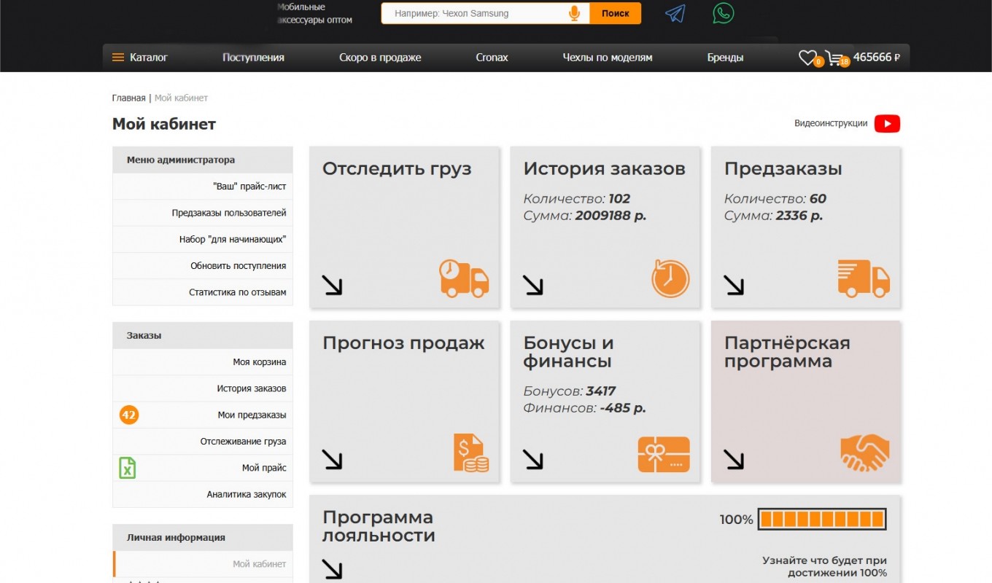Open the Поступления menu item
This screenshot has height=583, width=992.
(x=253, y=58)
